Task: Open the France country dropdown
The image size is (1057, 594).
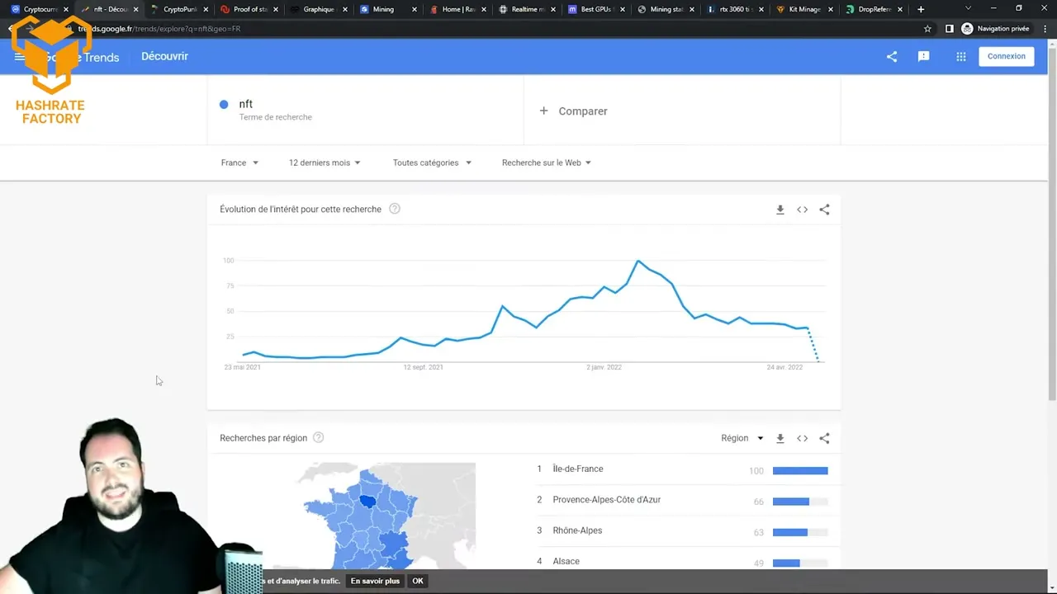Action: [x=239, y=163]
